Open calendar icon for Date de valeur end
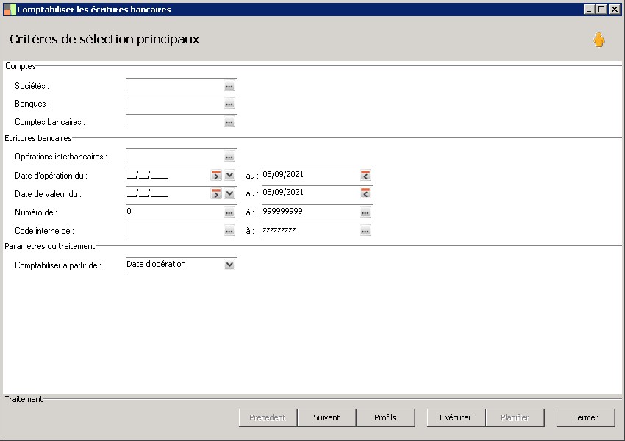Screen dimensions: 625x441 365,194
